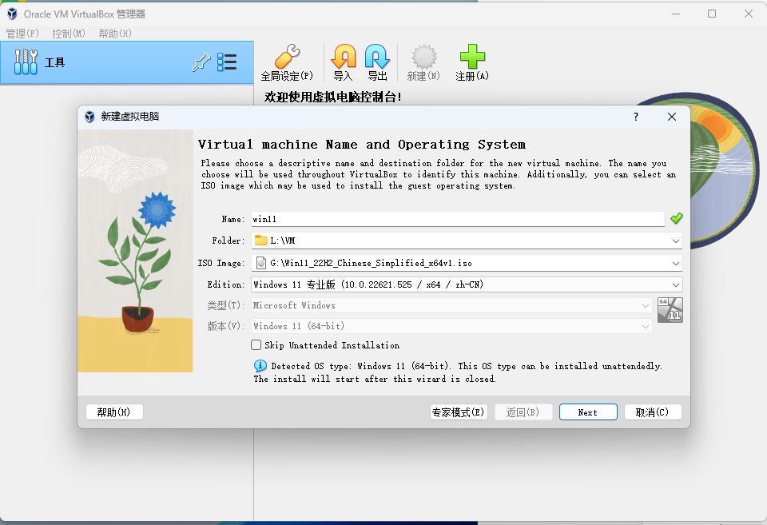Open the Tools list menu icon
Viewport: 767px width, 525px height.
227,62
